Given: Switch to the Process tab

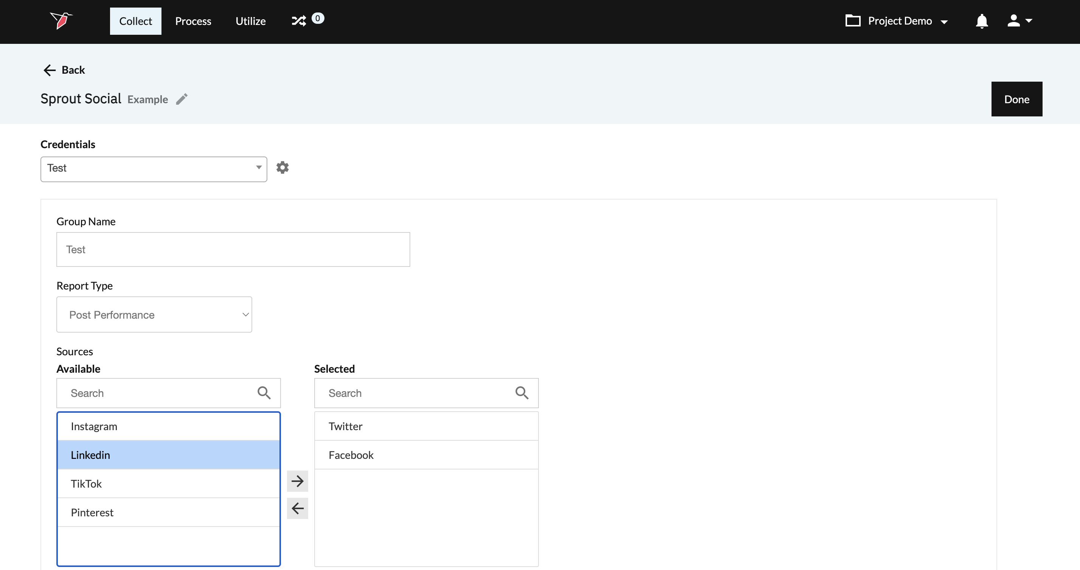Looking at the screenshot, I should coord(193,21).
